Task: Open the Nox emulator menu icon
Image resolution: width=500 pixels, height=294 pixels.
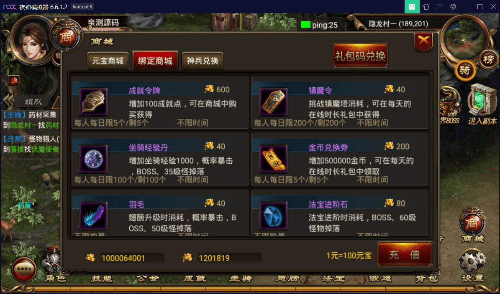Action: (x=439, y=7)
